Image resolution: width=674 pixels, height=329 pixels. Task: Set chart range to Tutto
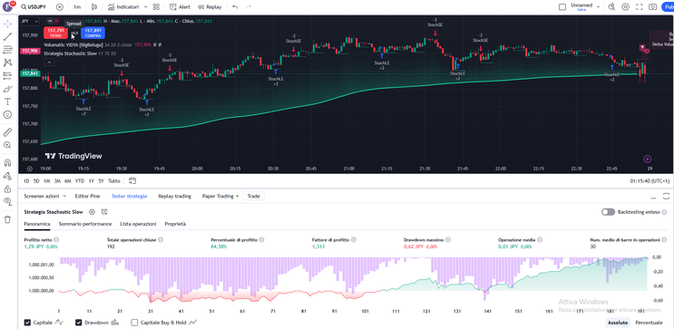(114, 181)
